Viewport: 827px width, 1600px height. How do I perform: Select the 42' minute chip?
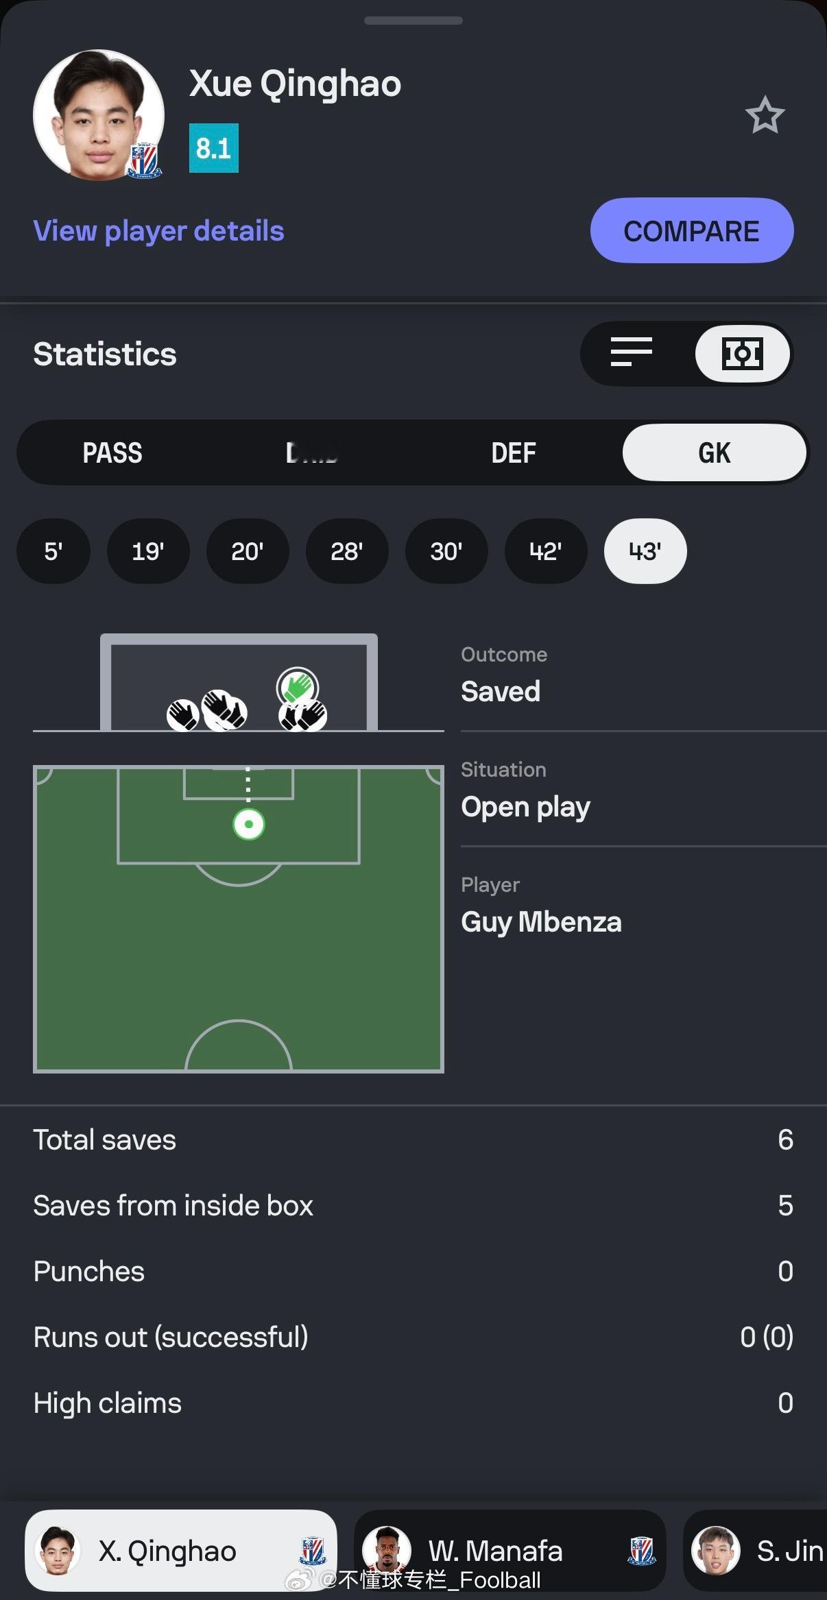tap(546, 551)
